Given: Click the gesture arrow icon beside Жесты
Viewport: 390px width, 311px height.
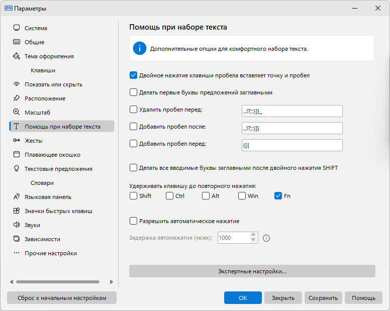Looking at the screenshot, I should (x=17, y=141).
